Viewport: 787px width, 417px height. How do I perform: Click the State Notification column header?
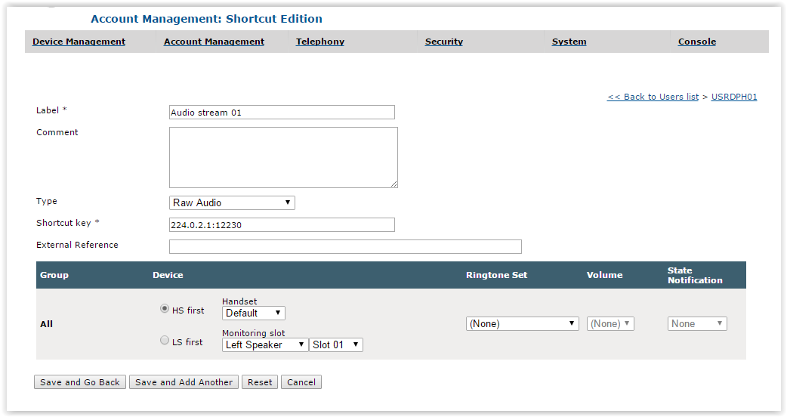[695, 275]
